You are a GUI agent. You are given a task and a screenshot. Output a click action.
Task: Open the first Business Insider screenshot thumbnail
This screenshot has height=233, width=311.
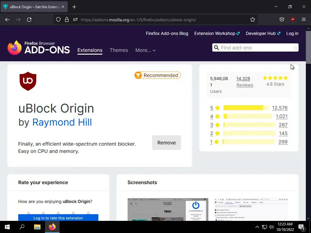pyautogui.click(x=168, y=209)
